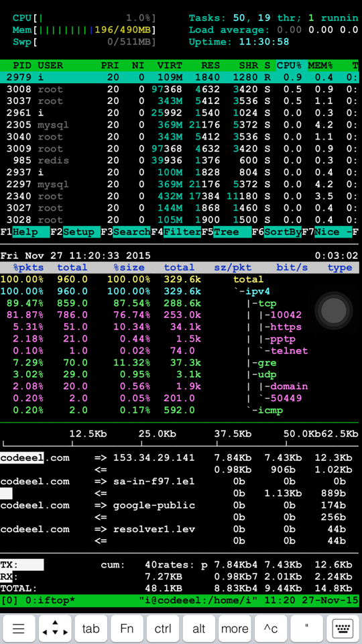Hide the on-screen keyboard icon
362x644 pixels.
343,629
